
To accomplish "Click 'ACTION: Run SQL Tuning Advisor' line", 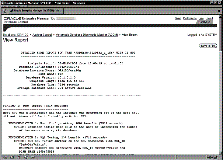I will point(69,141).
